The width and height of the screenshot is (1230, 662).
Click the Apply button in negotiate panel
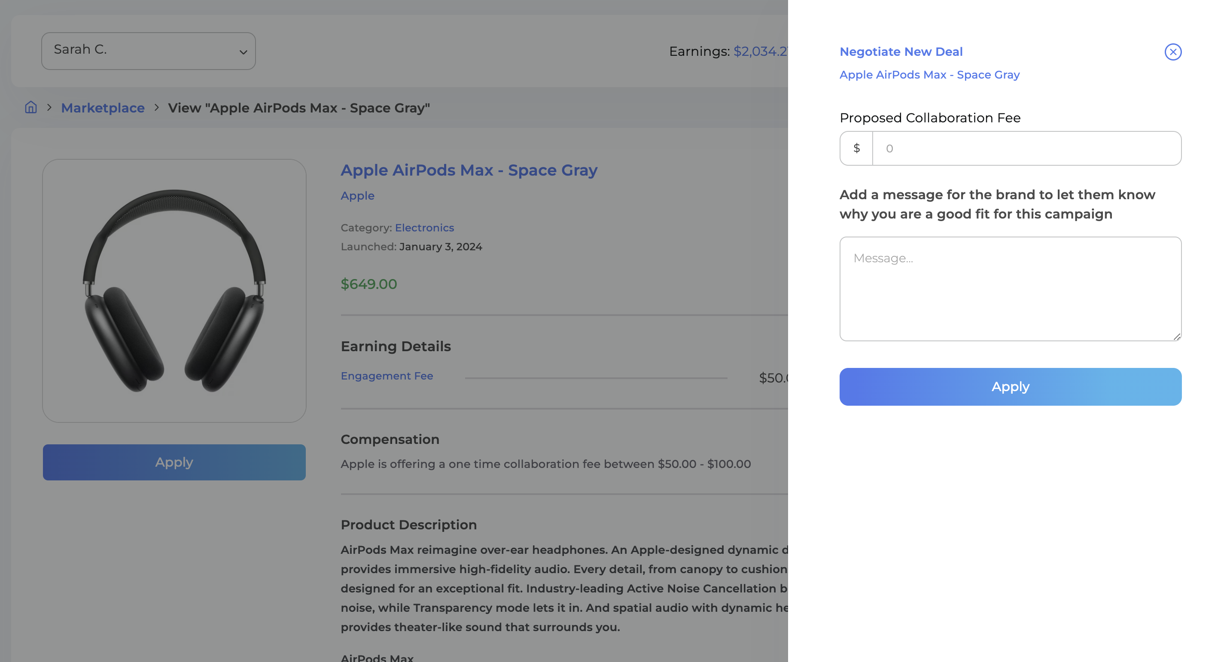pos(1010,386)
